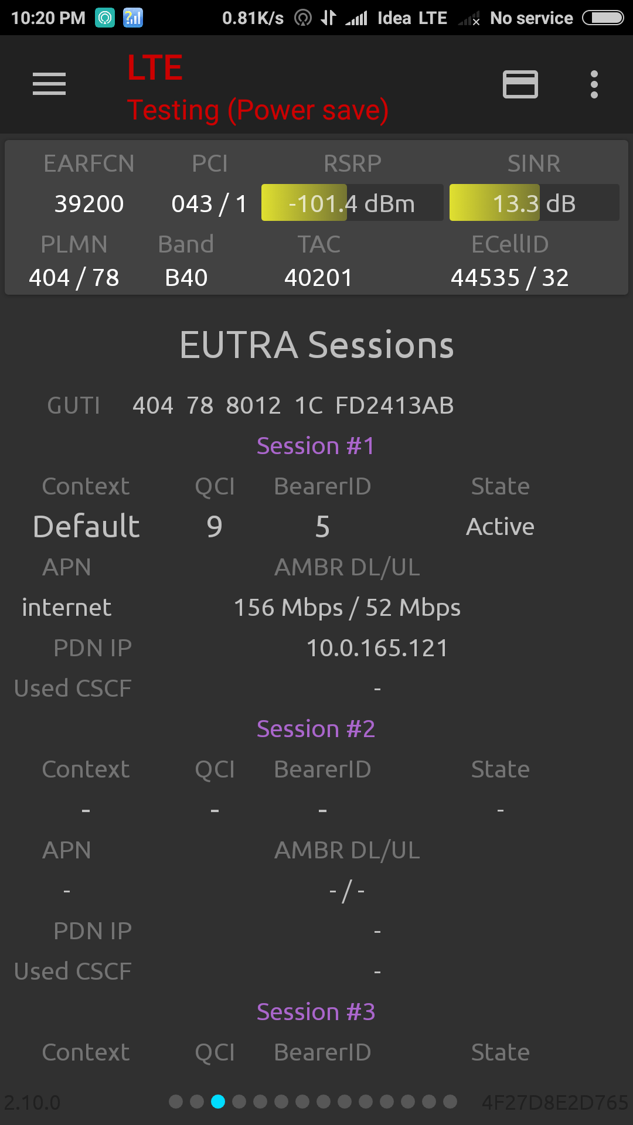The width and height of the screenshot is (633, 1125).
Task: Select the highlighted cyan page dot
Action: click(218, 1102)
